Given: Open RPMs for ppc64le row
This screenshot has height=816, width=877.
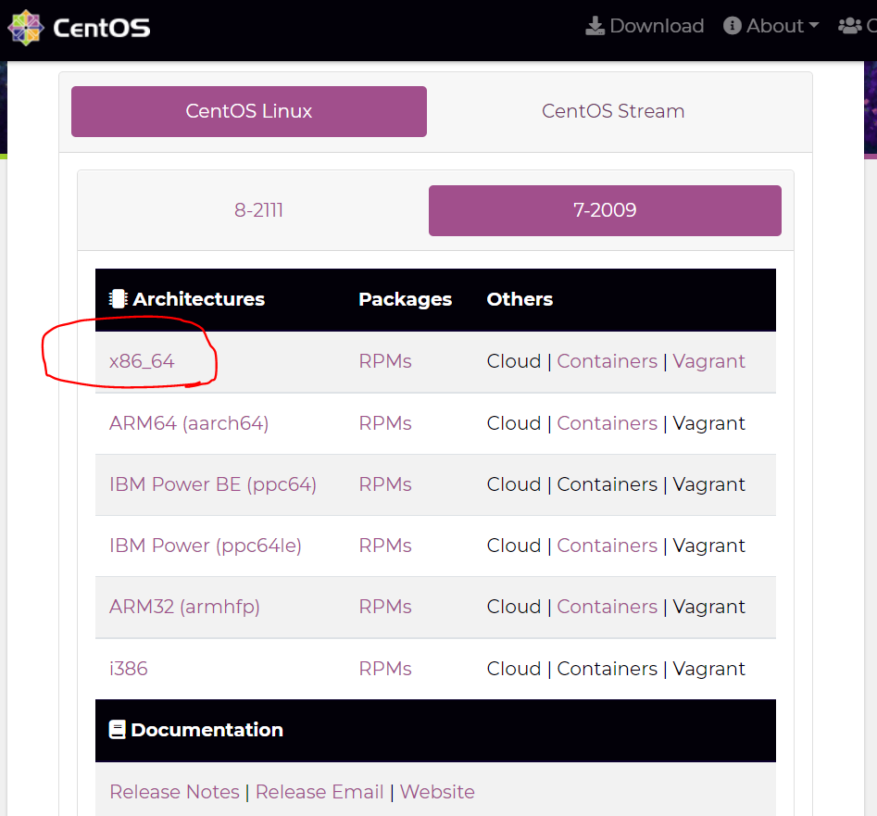Looking at the screenshot, I should point(385,546).
